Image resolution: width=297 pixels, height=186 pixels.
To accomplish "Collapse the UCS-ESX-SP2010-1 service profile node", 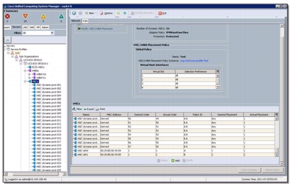I will (21, 63).
